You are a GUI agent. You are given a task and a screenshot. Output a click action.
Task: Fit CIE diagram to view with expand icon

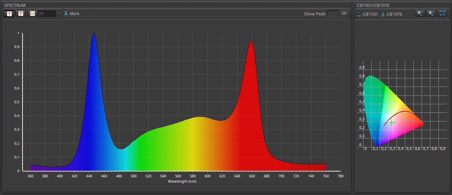pyautogui.click(x=442, y=13)
